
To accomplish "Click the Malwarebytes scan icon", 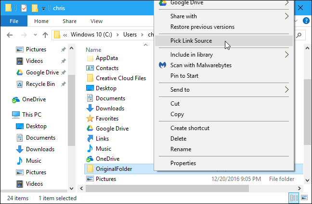I will pos(162,65).
